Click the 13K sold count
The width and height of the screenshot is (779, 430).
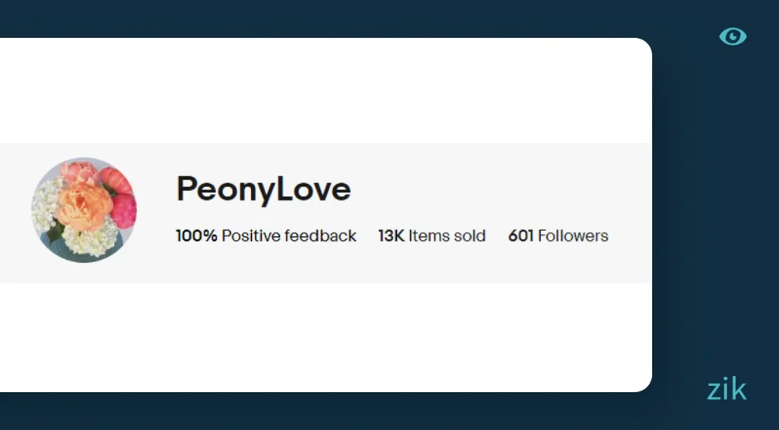pyautogui.click(x=391, y=236)
